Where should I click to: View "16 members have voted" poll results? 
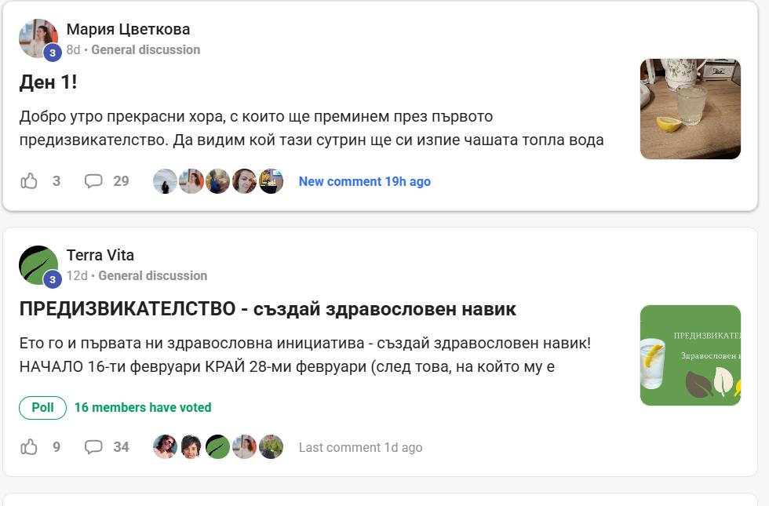point(143,407)
